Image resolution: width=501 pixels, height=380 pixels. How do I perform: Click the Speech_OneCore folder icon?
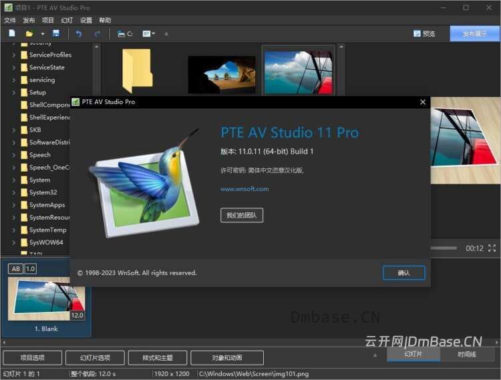(x=24, y=168)
